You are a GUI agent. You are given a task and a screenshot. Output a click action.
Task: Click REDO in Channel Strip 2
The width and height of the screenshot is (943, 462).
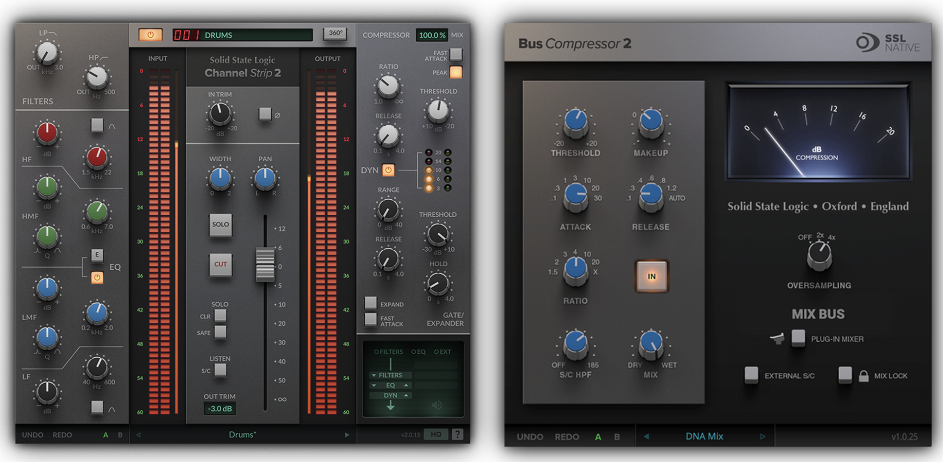click(63, 435)
